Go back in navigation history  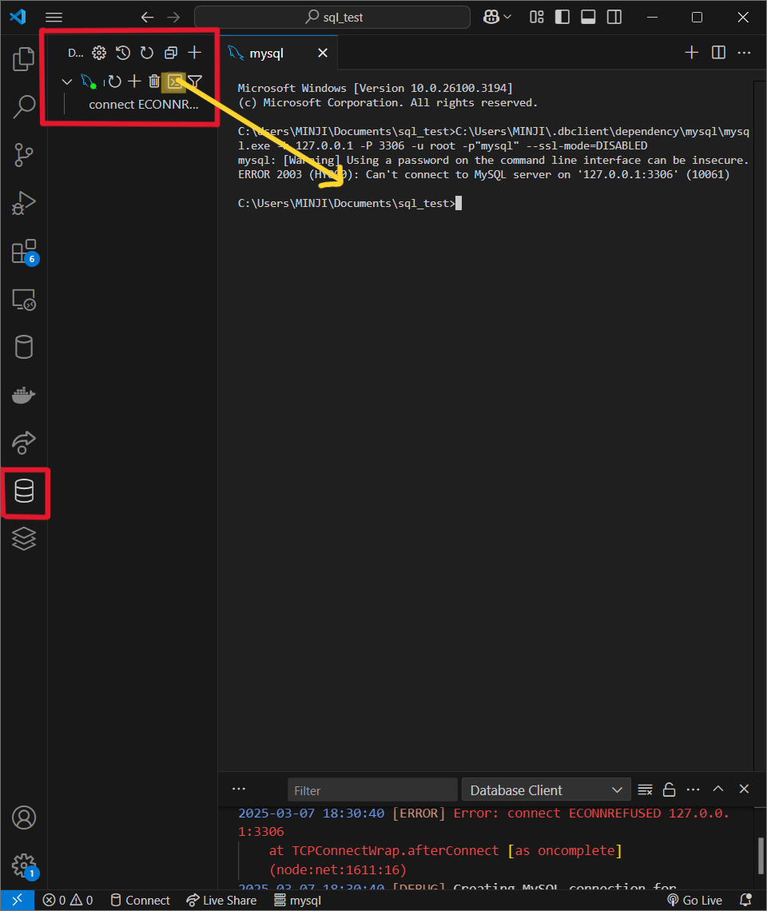(x=147, y=18)
